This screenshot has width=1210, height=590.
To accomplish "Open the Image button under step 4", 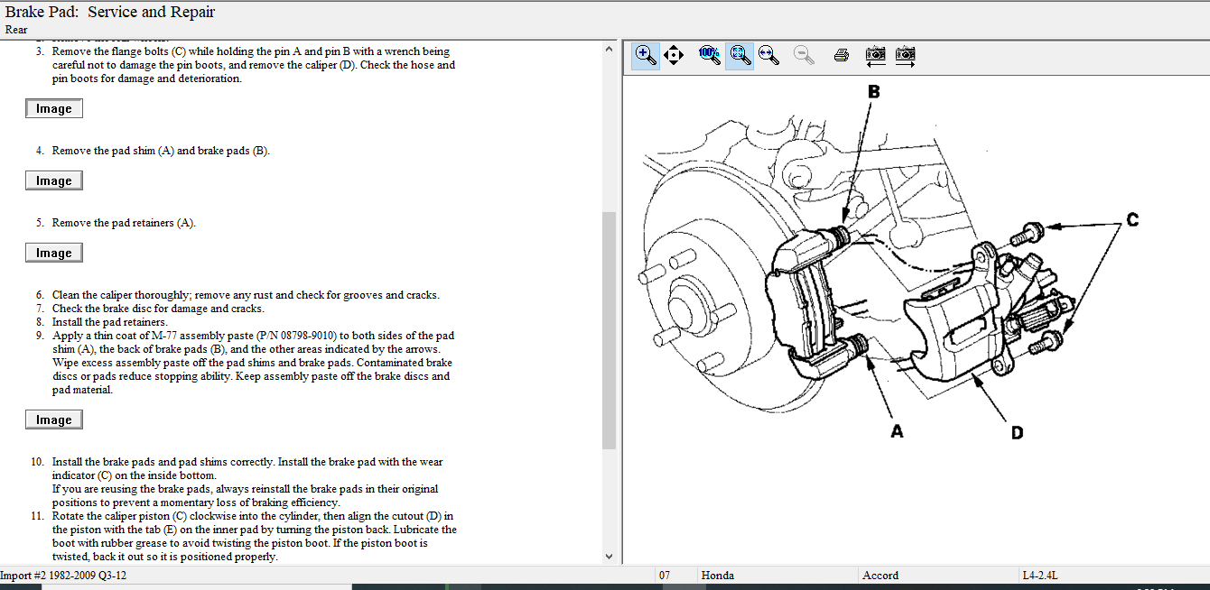I will pos(54,181).
